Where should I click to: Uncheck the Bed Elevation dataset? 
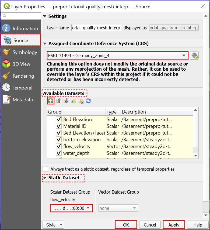(59, 119)
